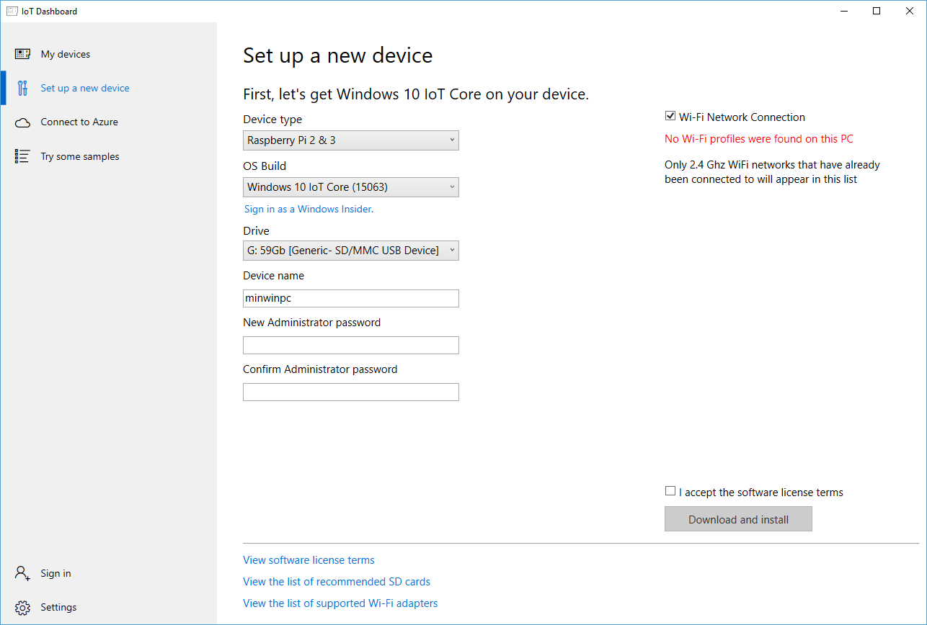Image resolution: width=927 pixels, height=625 pixels.
Task: Click the IoT Dashboard title bar app icon
Action: click(x=12, y=11)
